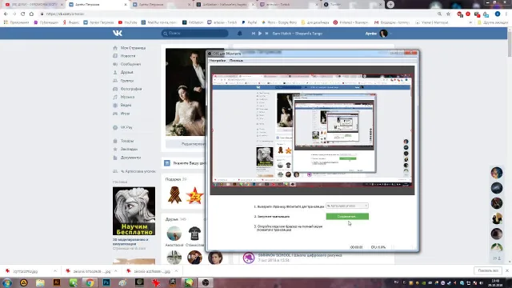This screenshot has width=512, height=288.
Task: Switch to the Tumblr browser tab
Action: (352, 5)
